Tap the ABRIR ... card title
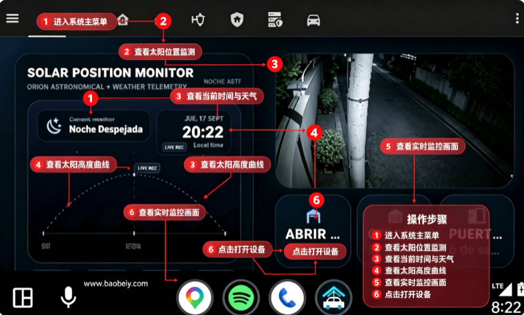 pyautogui.click(x=313, y=234)
